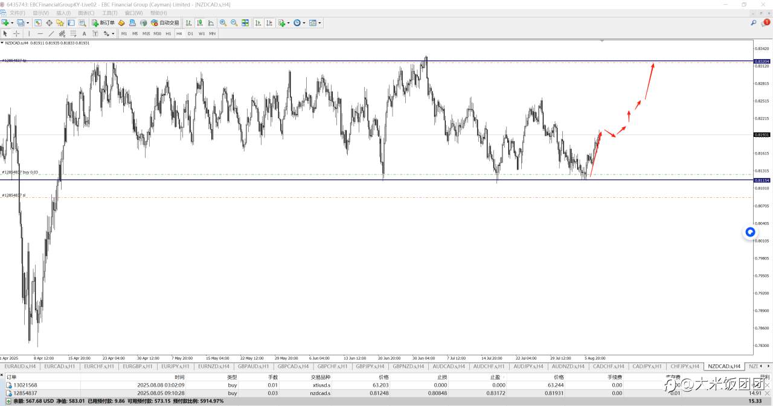
Task: Switch to the EURAUD.s,H4 chart tab
Action: [x=20, y=366]
